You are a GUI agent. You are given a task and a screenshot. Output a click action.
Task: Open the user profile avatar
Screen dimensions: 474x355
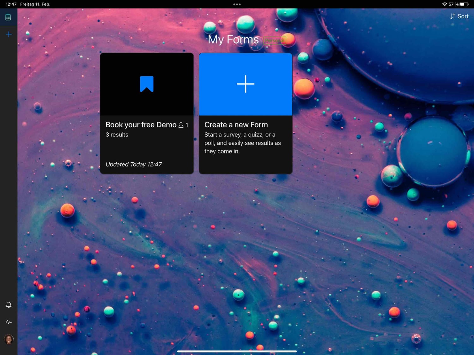click(x=9, y=340)
